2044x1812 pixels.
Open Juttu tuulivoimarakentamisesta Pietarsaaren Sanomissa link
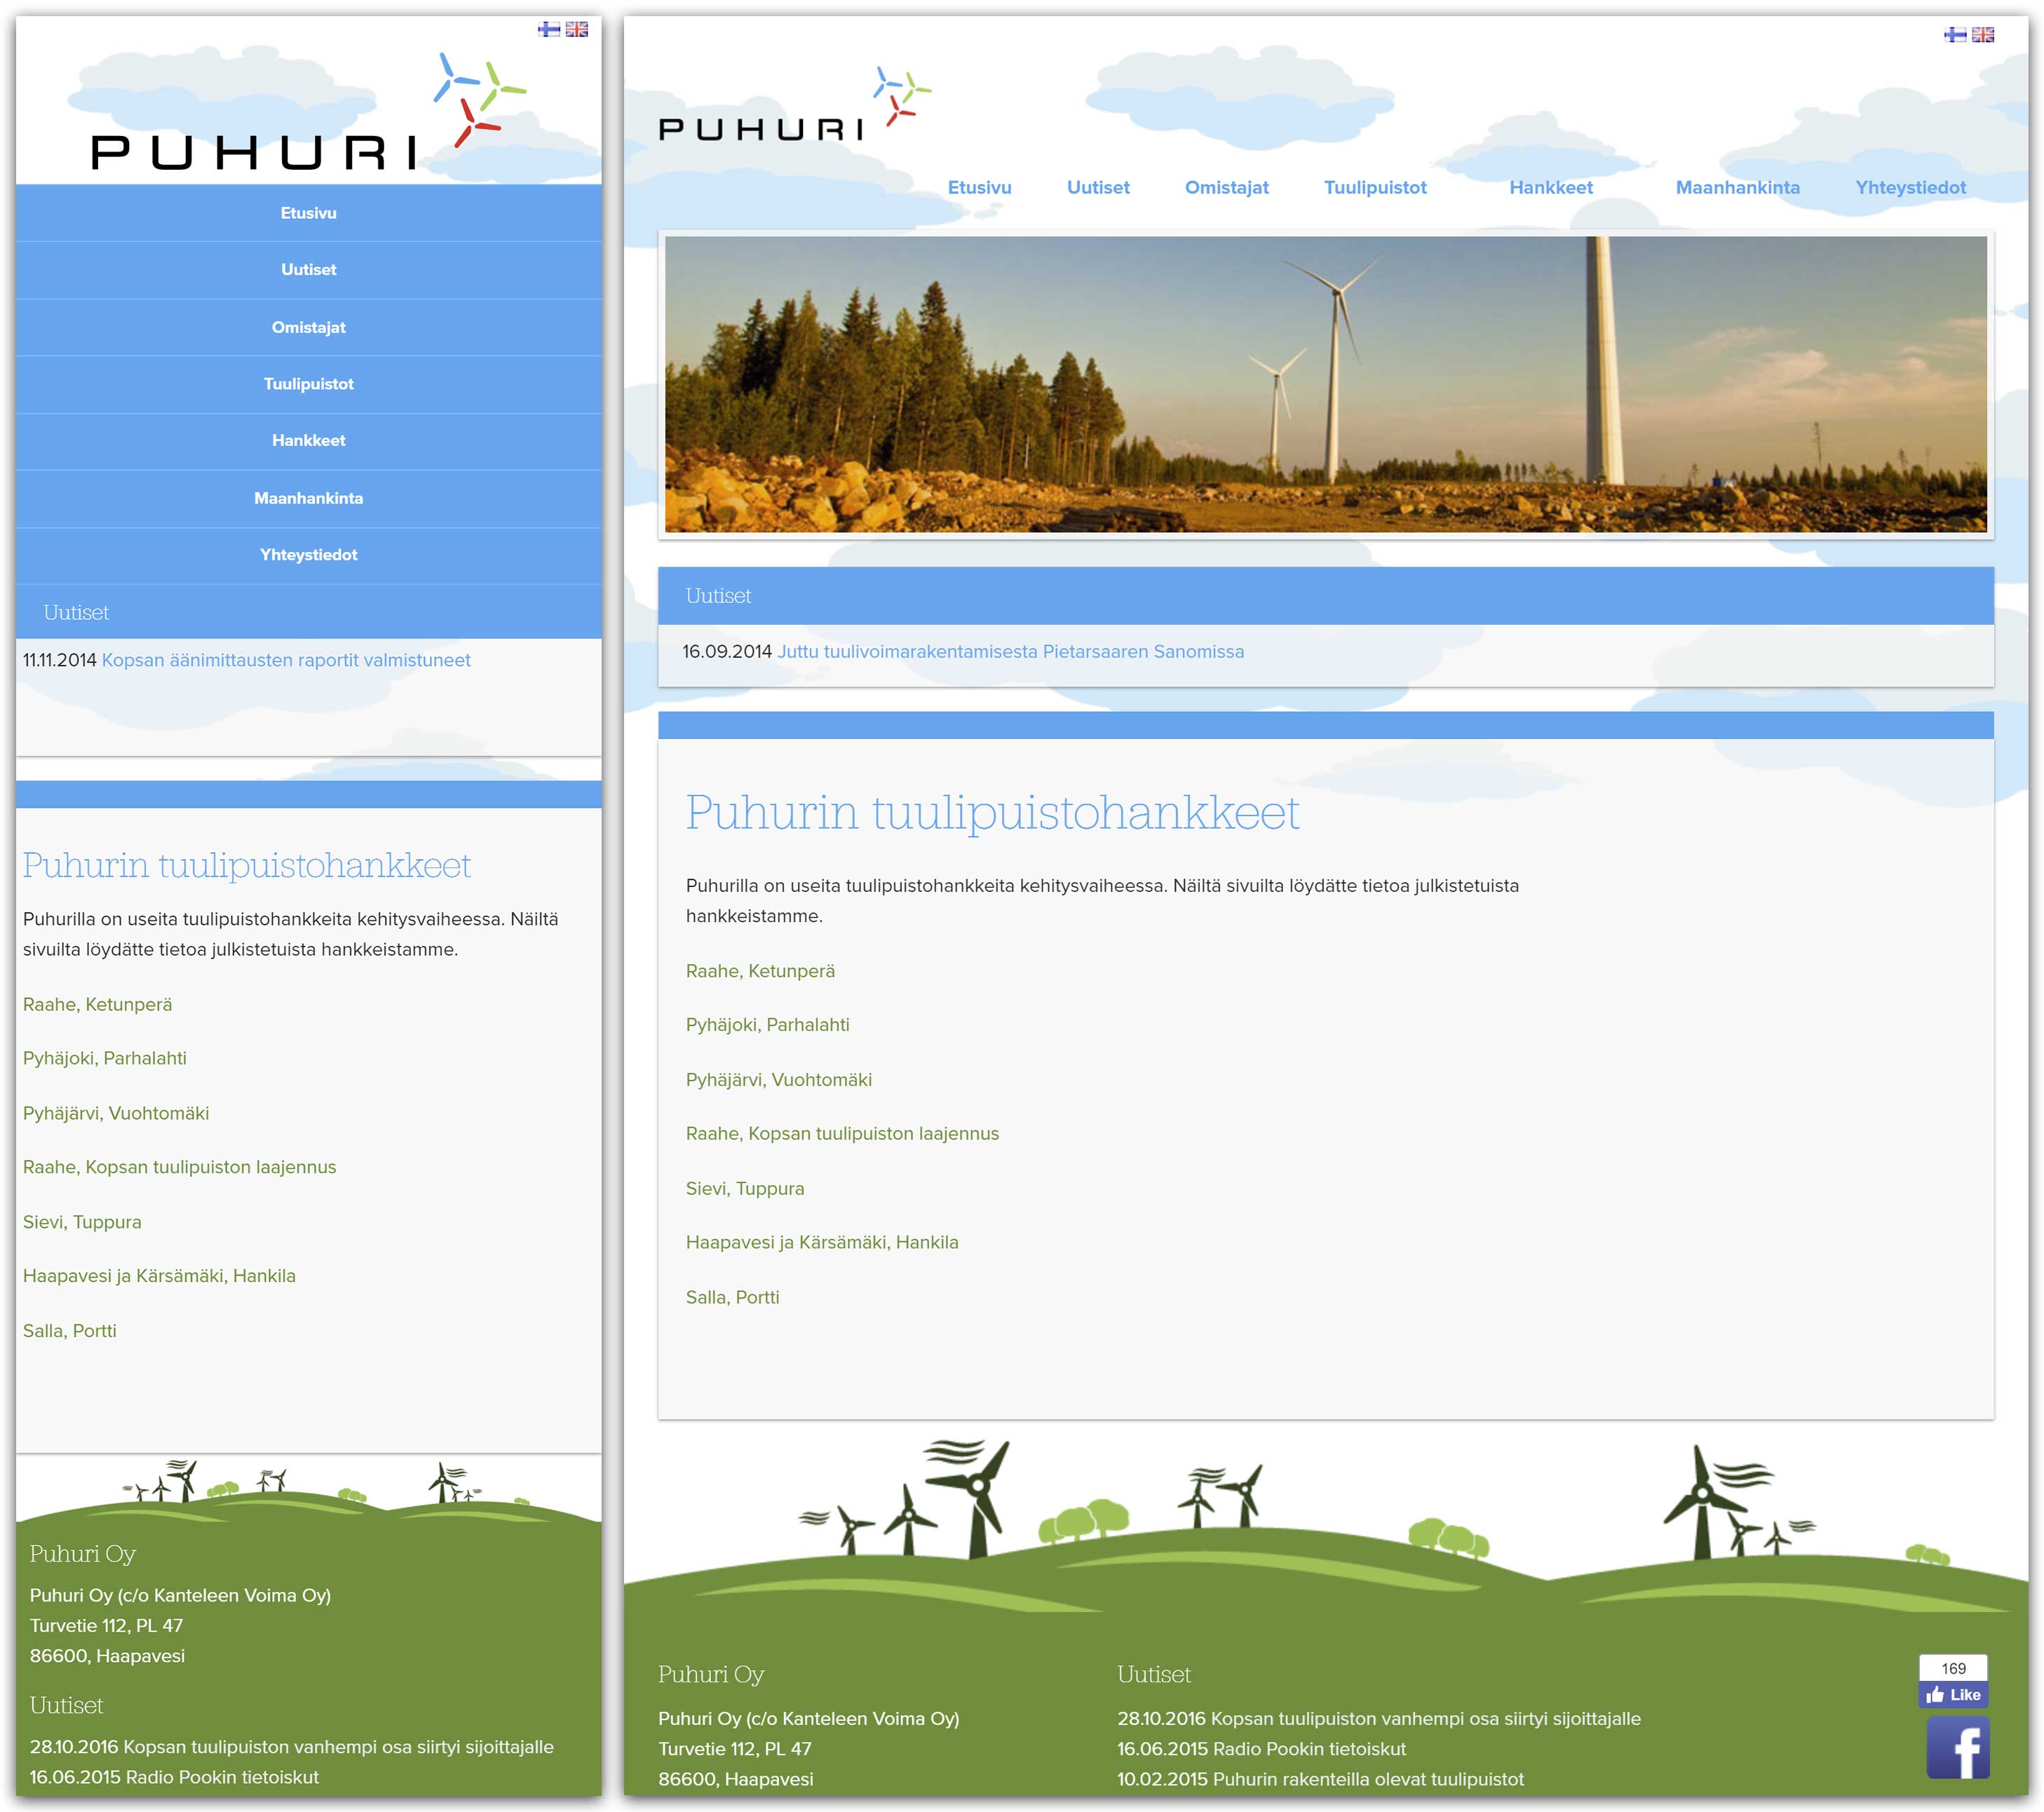click(x=1011, y=651)
